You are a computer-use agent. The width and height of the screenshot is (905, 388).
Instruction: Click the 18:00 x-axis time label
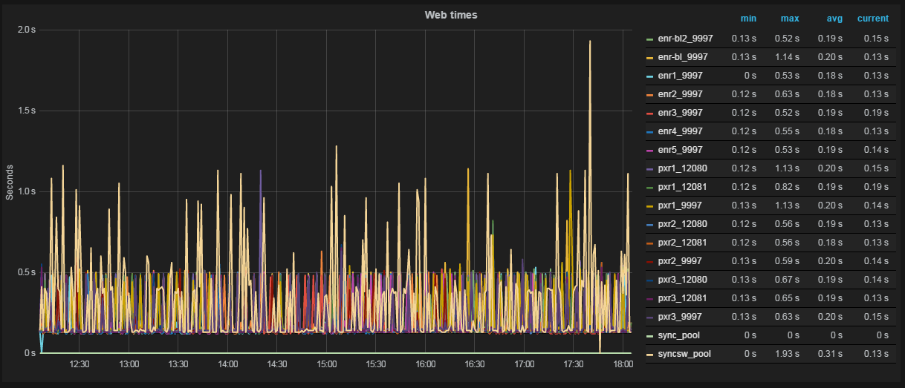pos(623,364)
